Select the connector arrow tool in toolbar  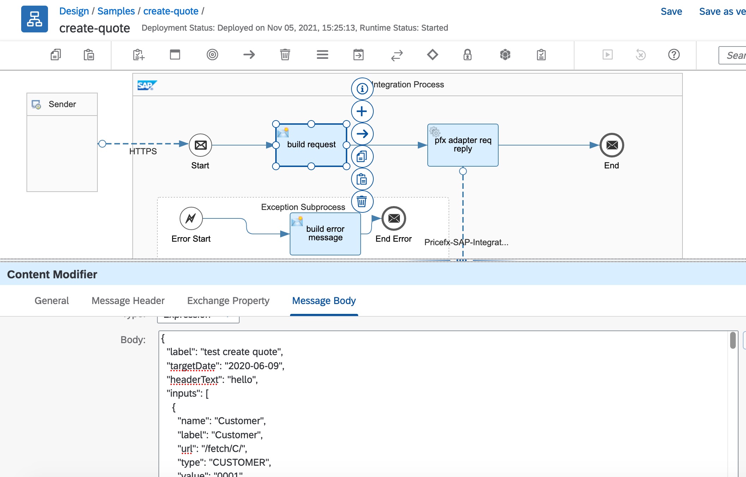pos(249,55)
